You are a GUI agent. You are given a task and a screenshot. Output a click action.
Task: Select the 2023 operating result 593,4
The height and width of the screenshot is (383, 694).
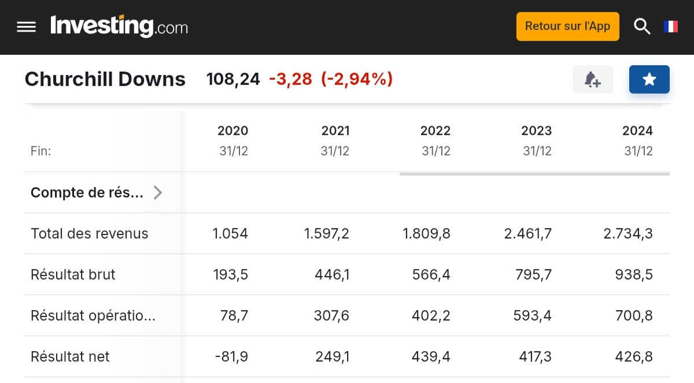coord(534,315)
